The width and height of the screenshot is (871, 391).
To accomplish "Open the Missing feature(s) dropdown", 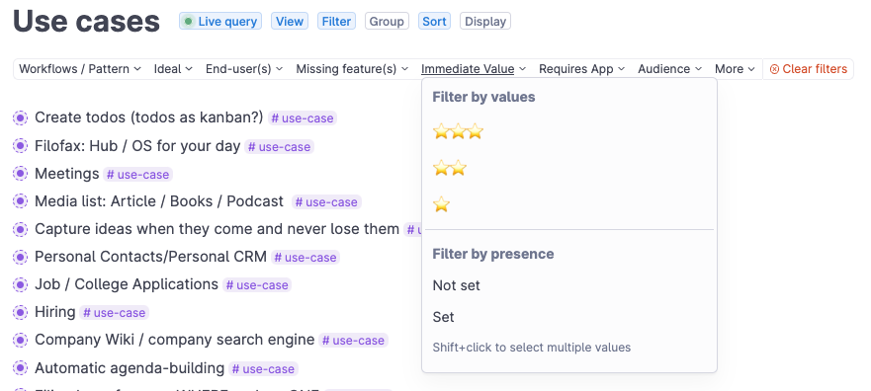I will point(352,69).
